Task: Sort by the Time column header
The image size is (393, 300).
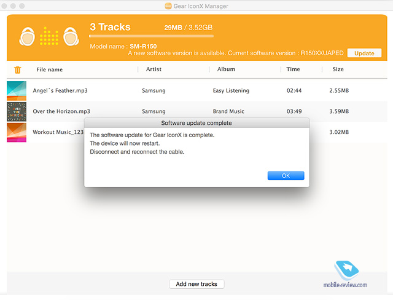Action: click(x=293, y=69)
